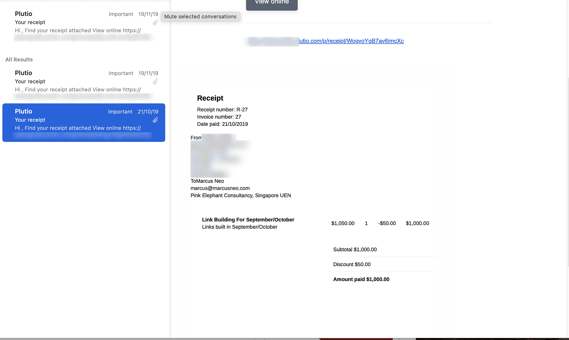This screenshot has height=340, width=569.
Task: Click the Mute selected conversations tooltip
Action: (x=200, y=17)
